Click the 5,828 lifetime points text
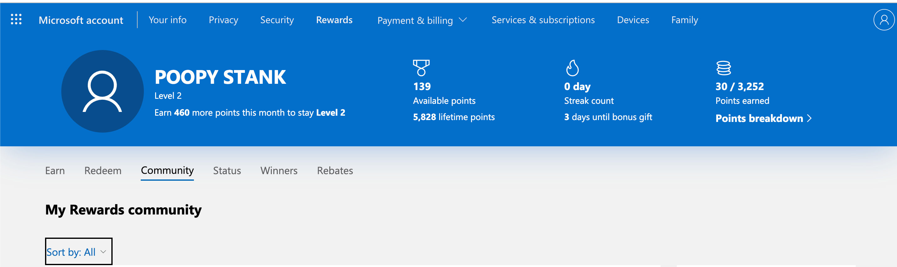 454,117
